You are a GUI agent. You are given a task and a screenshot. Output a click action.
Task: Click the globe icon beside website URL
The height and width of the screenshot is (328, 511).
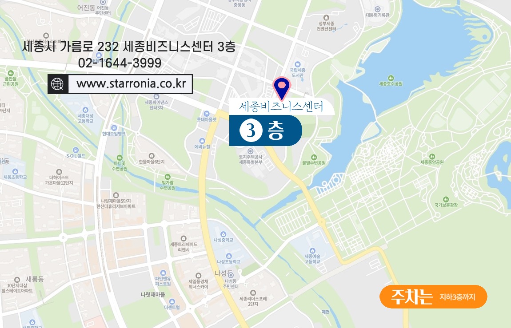pos(57,84)
